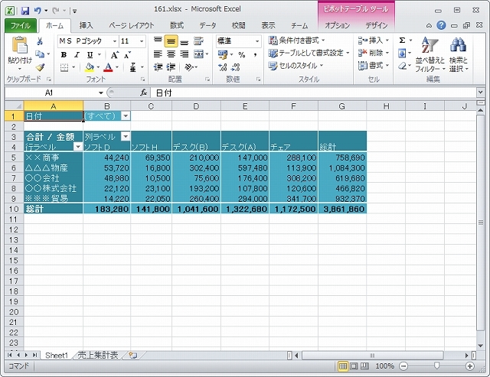The height and width of the screenshot is (377, 490).
Task: Click the insert function fx icon
Action: click(143, 93)
